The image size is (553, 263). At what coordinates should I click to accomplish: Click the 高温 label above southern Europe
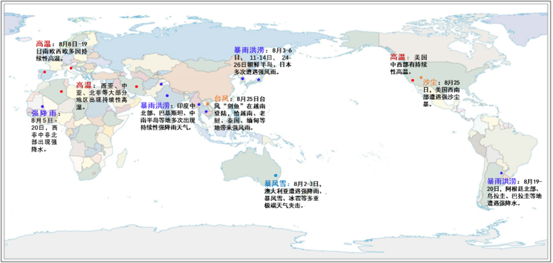click(x=43, y=44)
